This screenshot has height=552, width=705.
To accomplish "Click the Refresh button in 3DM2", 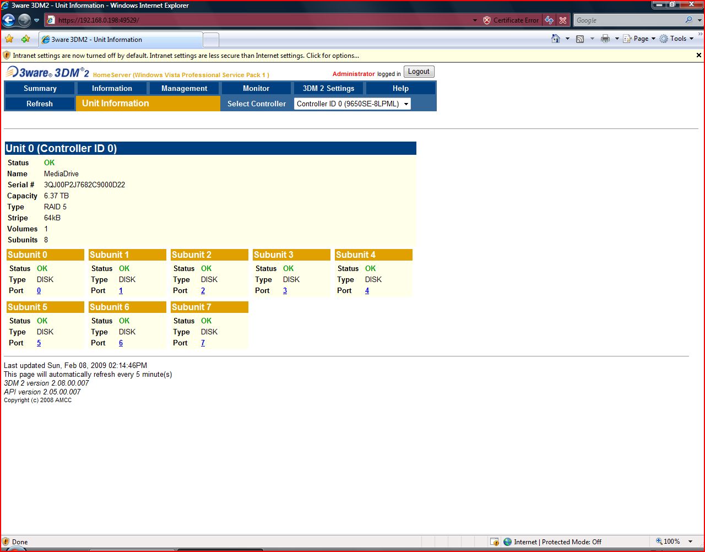I will pyautogui.click(x=40, y=104).
